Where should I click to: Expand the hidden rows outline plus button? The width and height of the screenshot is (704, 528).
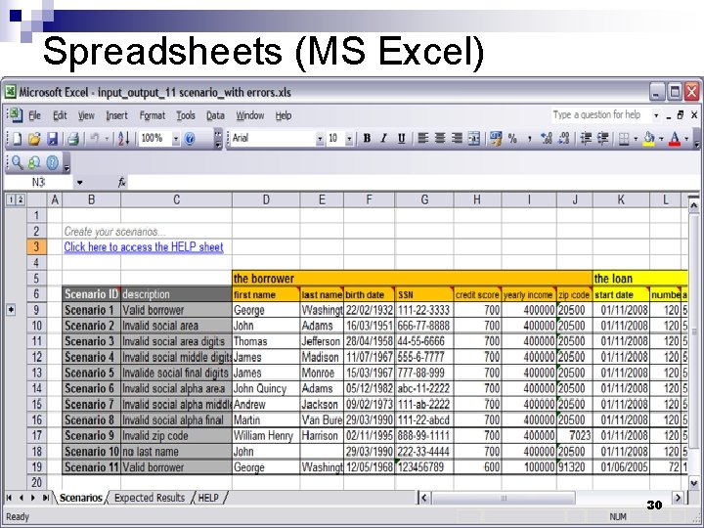coord(11,309)
